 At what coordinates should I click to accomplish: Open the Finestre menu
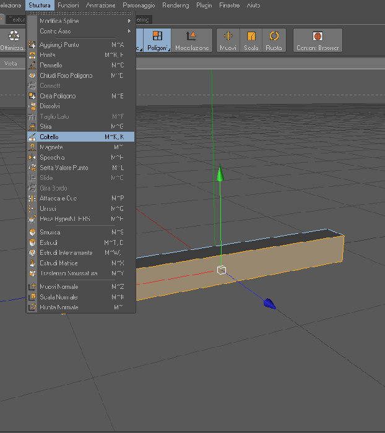tap(230, 5)
